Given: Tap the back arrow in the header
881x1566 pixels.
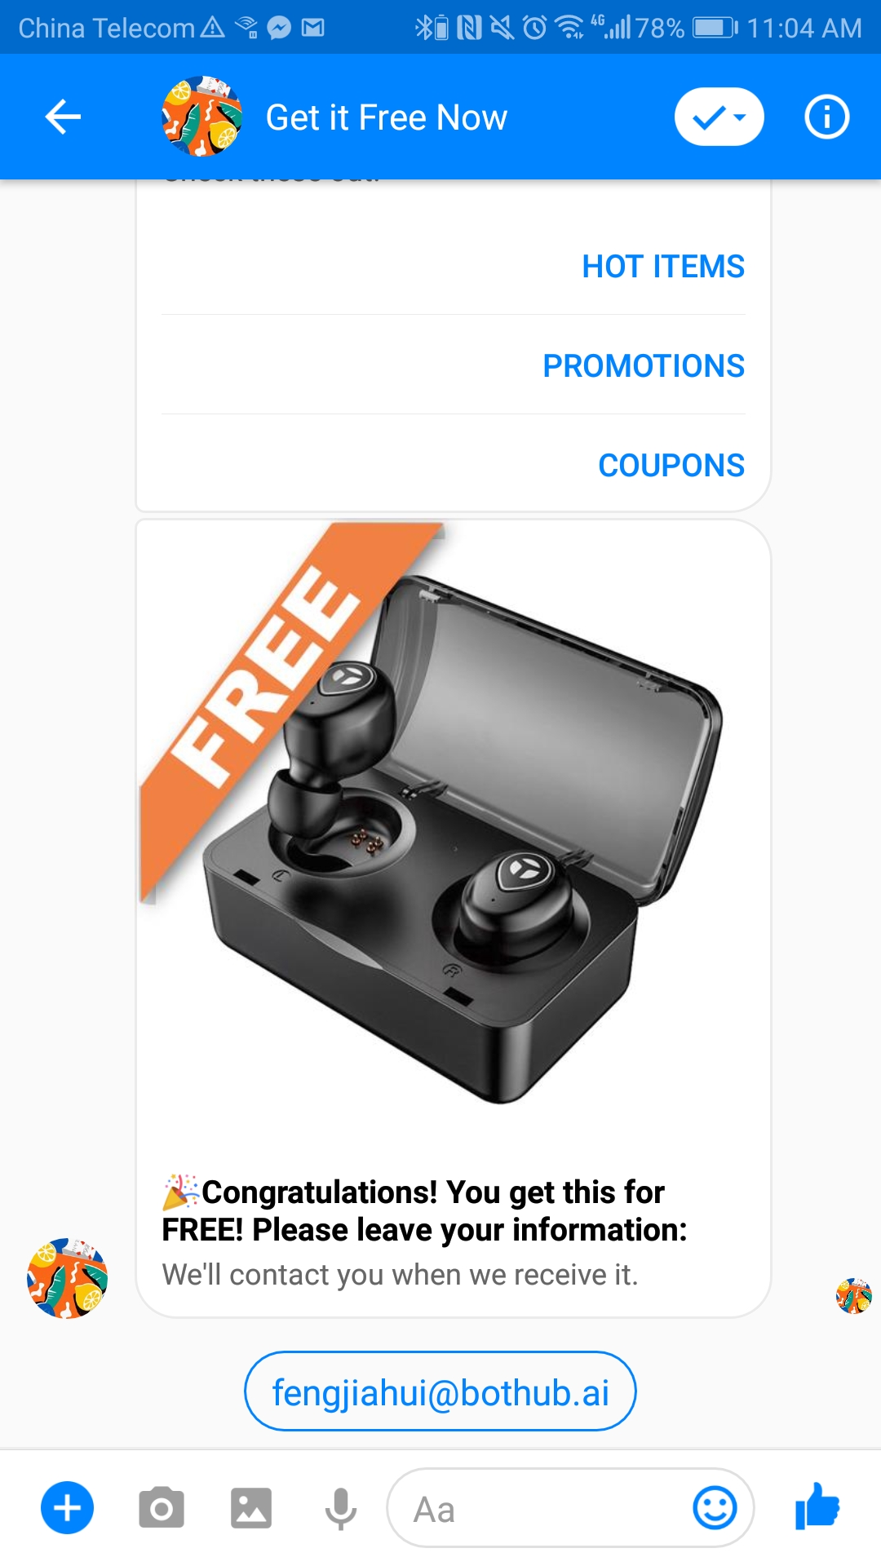Looking at the screenshot, I should [x=63, y=117].
